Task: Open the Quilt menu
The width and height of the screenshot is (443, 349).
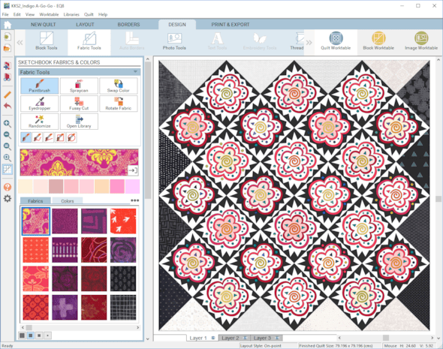Action: point(89,14)
